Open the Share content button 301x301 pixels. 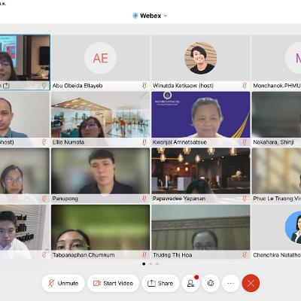coord(160,283)
